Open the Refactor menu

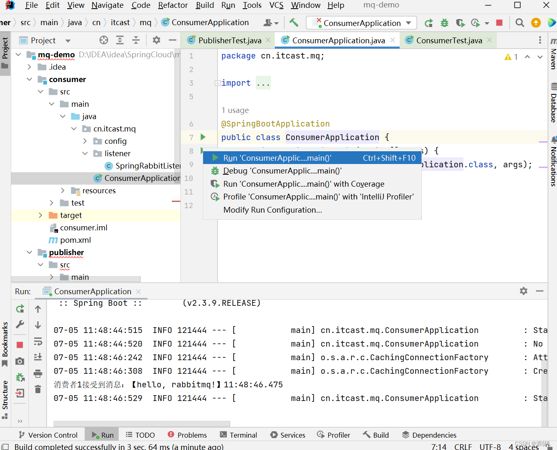[x=173, y=5]
